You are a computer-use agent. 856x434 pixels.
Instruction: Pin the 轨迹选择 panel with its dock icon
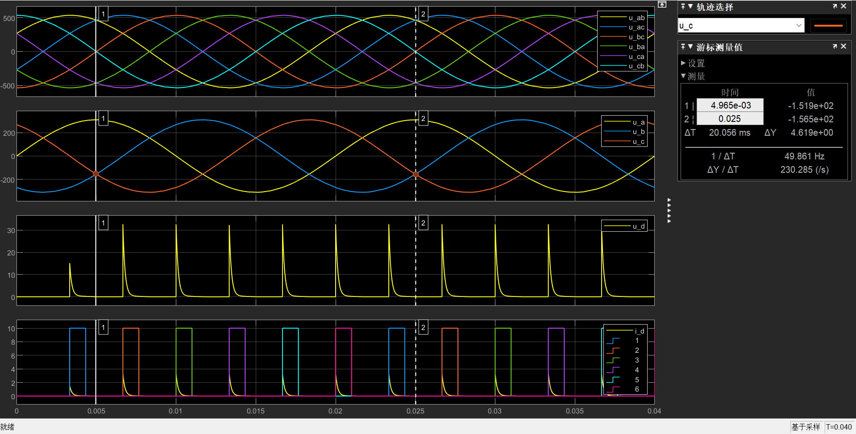(x=683, y=6)
